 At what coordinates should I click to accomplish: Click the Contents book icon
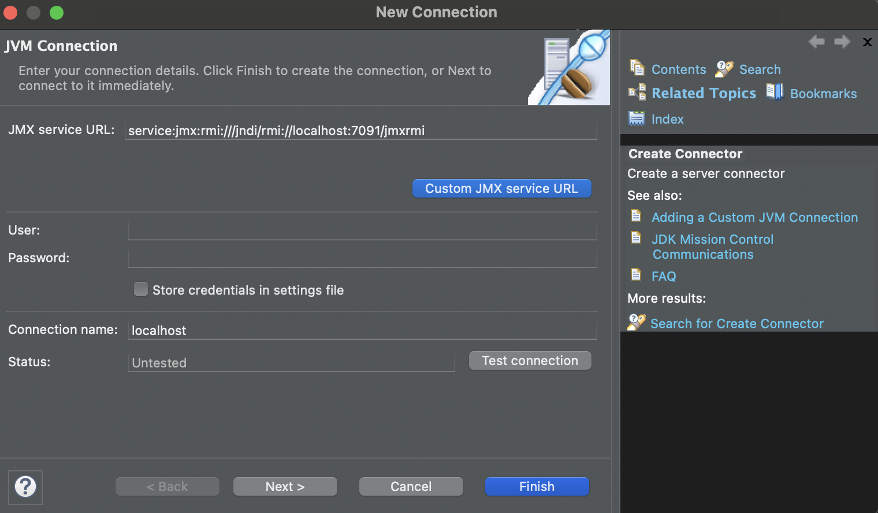point(637,68)
